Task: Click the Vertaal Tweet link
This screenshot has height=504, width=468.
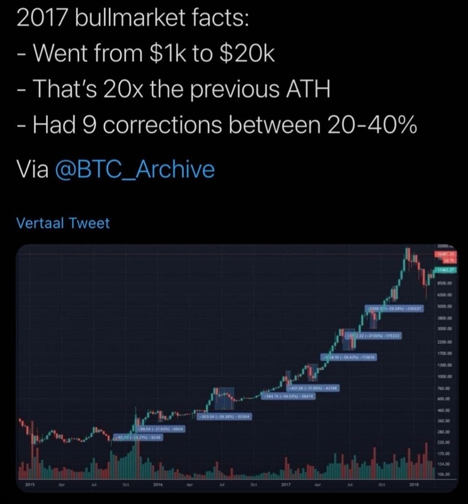Action: tap(62, 223)
